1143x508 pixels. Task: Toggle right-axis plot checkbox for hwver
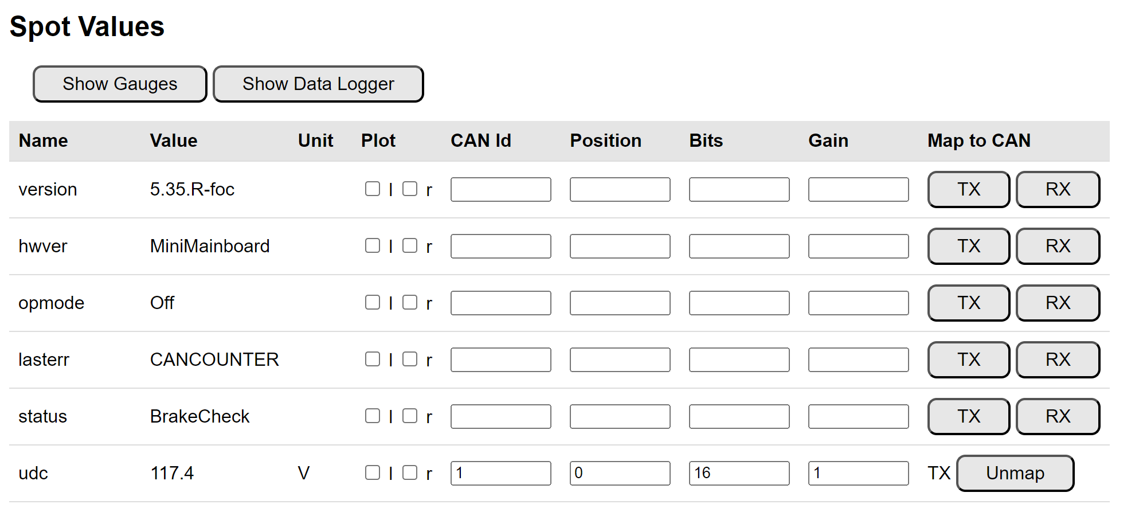410,245
